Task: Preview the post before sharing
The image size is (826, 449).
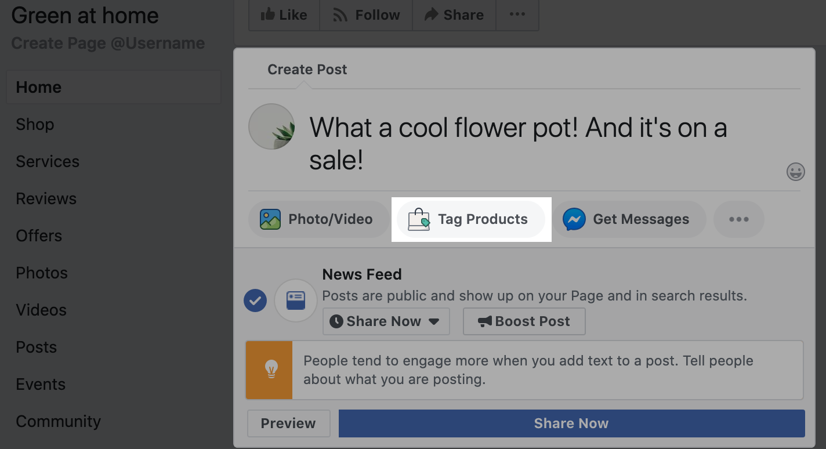Action: tap(288, 423)
